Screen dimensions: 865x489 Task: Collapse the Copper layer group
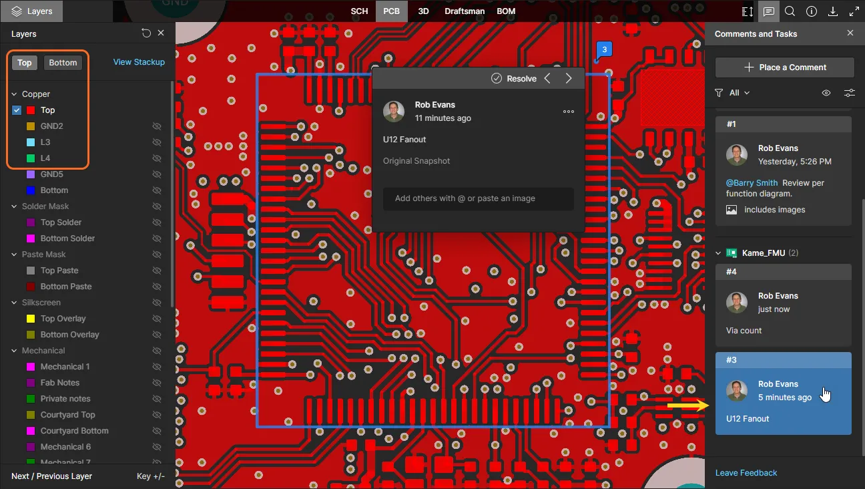(15, 94)
